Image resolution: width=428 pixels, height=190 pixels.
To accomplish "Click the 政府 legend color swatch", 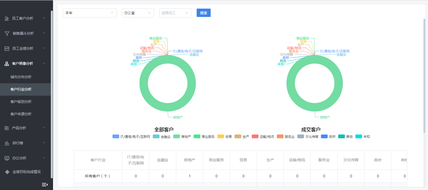I will [324, 137].
